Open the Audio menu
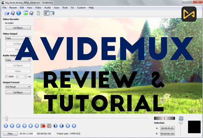203x138 pixels. (x=47, y=7)
